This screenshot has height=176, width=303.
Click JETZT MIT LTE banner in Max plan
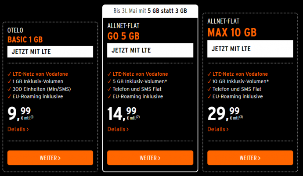[250, 49]
